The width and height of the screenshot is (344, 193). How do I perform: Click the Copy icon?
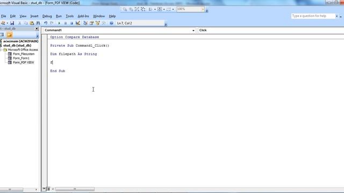tap(26, 23)
